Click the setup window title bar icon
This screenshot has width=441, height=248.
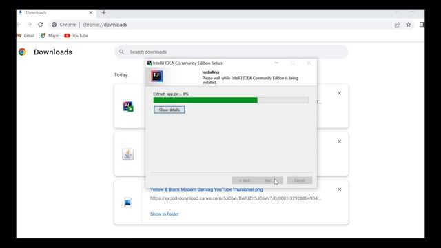(x=149, y=63)
